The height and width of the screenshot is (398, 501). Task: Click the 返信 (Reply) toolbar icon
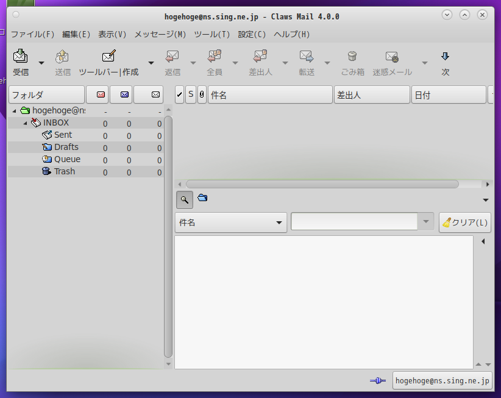pos(172,57)
